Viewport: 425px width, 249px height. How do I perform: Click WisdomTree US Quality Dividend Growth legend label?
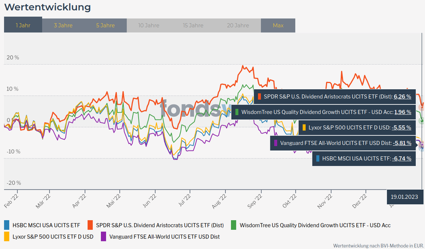coord(315,225)
